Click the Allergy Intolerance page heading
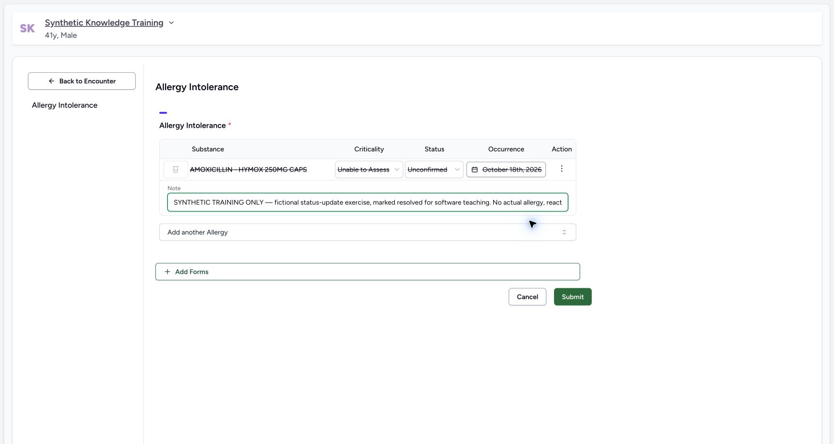 (197, 87)
